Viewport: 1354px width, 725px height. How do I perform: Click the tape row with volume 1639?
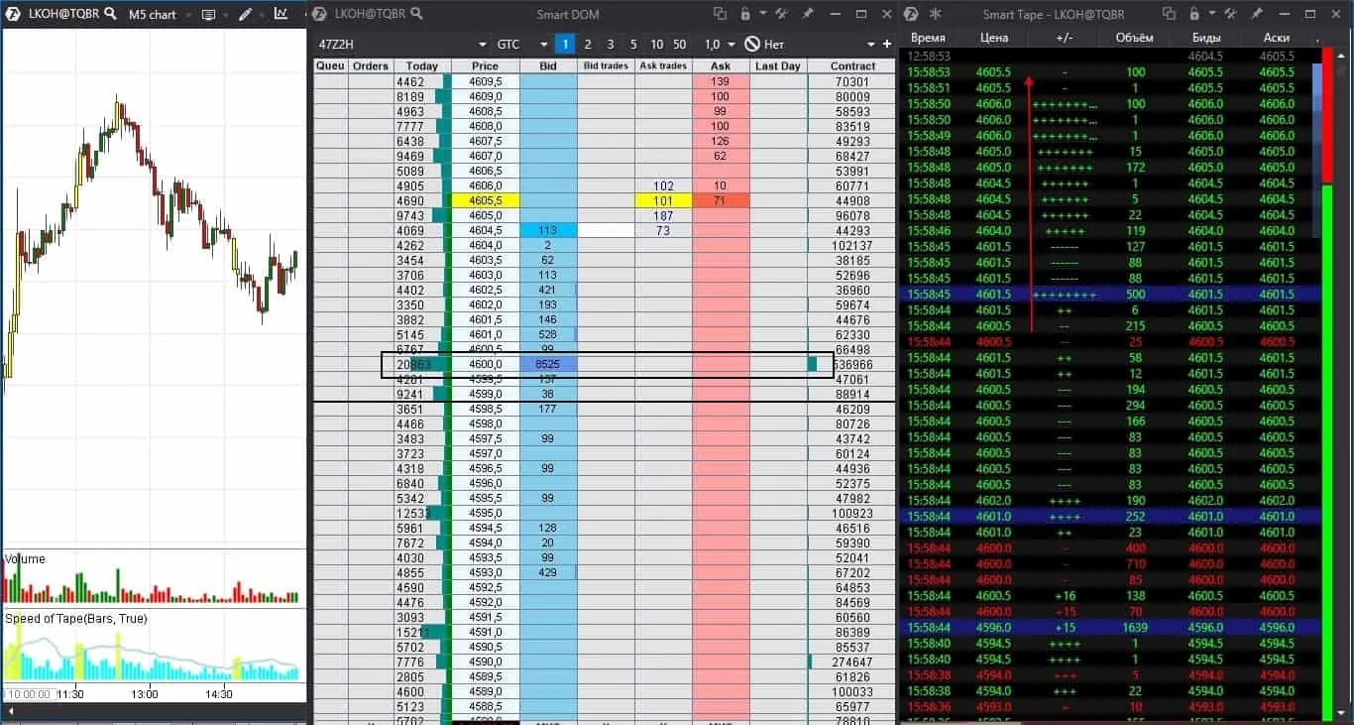point(1110,628)
